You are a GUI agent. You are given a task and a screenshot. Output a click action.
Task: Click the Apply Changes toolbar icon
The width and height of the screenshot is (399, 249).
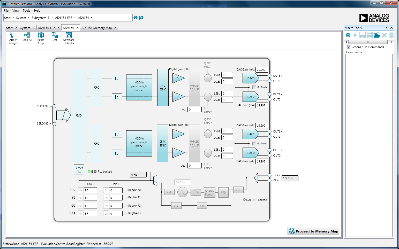(x=13, y=35)
